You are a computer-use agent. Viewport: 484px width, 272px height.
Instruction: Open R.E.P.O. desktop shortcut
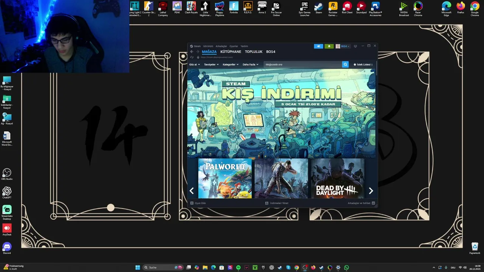(248, 8)
